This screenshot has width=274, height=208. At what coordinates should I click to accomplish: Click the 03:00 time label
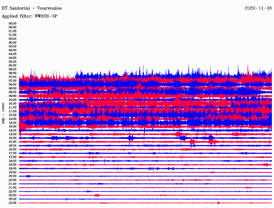click(x=13, y=46)
